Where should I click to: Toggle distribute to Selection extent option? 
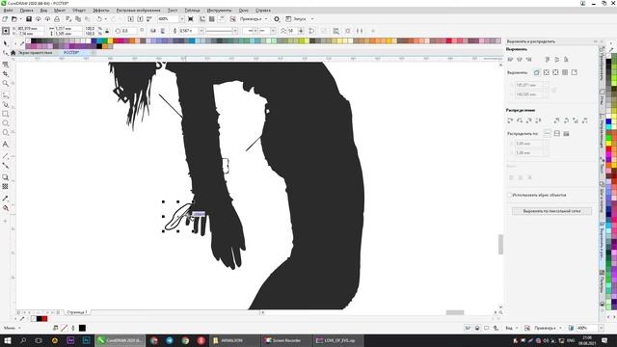click(548, 133)
